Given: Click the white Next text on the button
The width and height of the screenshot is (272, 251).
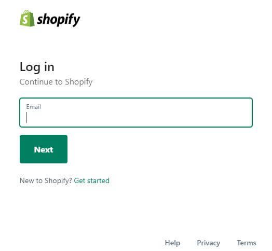Looking at the screenshot, I should pyautogui.click(x=44, y=149).
